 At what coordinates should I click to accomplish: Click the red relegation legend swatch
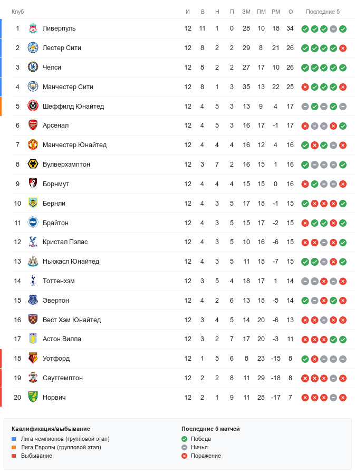(x=14, y=456)
